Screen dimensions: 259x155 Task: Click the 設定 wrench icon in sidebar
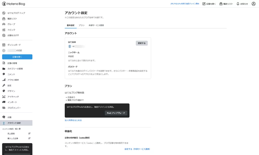(x=4, y=85)
